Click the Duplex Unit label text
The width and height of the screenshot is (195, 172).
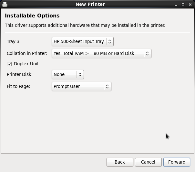point(26,64)
